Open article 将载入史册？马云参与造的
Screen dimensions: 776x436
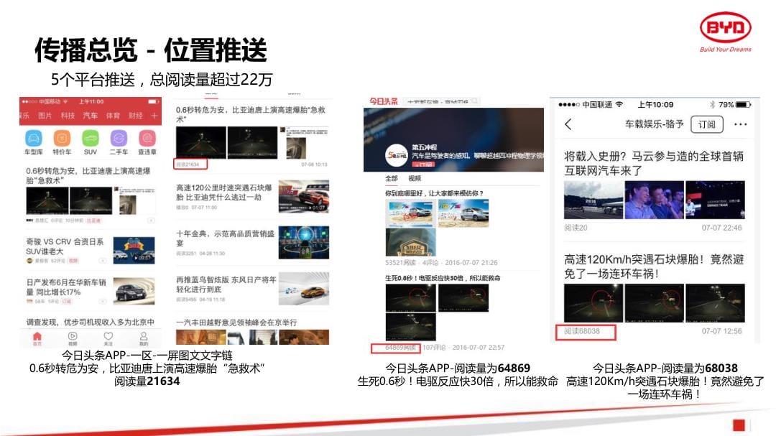pyautogui.click(x=654, y=163)
